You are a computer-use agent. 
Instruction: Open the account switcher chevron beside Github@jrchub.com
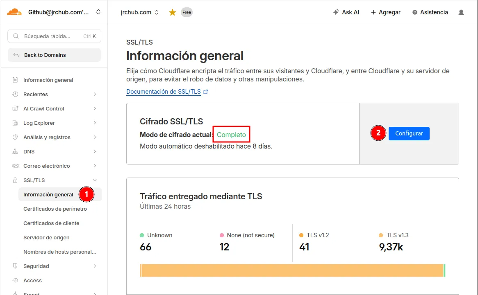98,12
